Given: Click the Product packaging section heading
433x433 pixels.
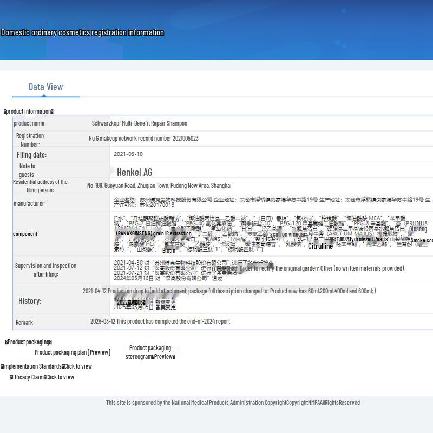Looking at the screenshot, I should 28,342.
